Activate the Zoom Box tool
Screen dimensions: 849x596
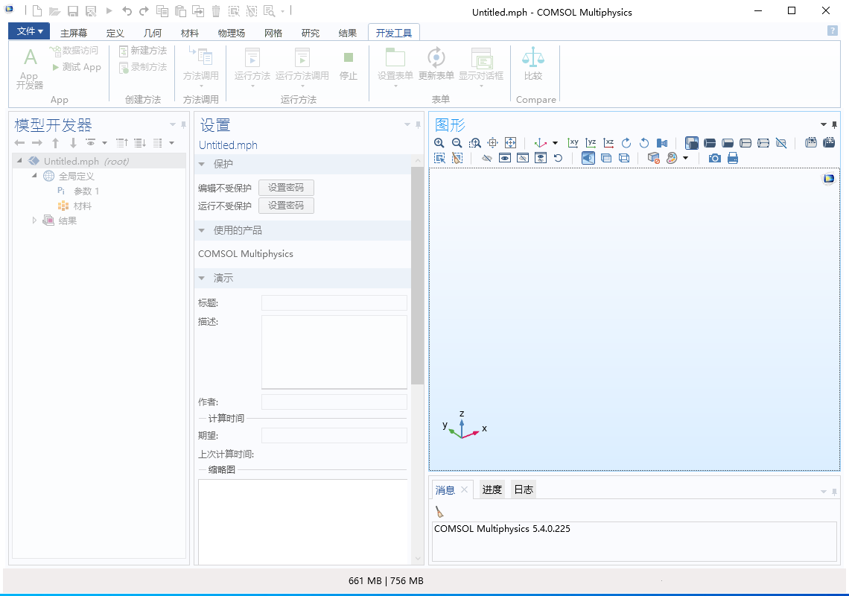(x=475, y=142)
